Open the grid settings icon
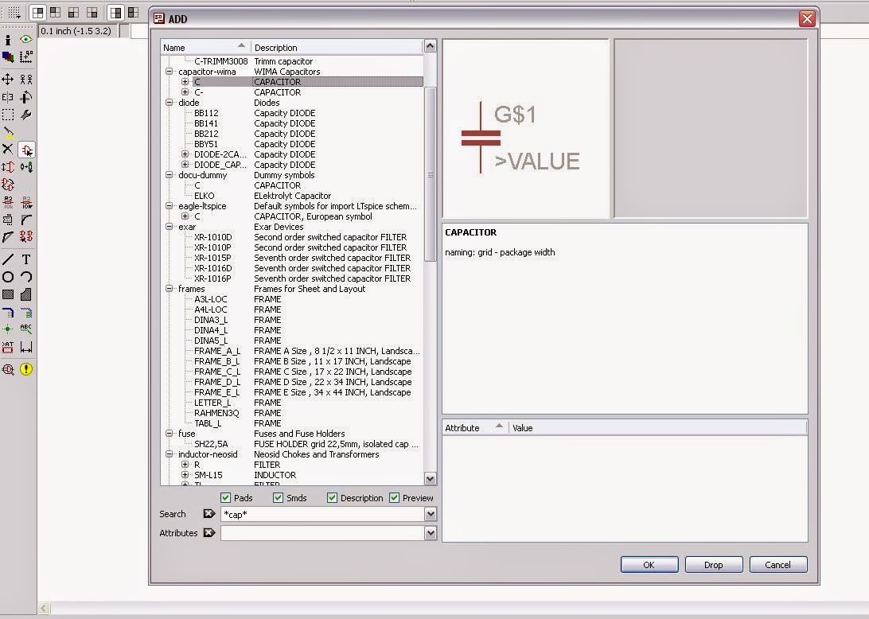This screenshot has width=869, height=619. click(14, 12)
